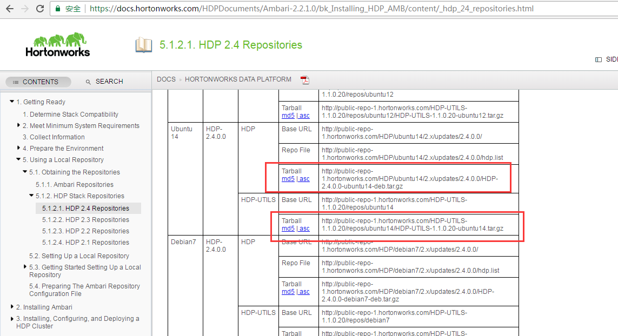The width and height of the screenshot is (618, 336).
Task: Reload the page with refresh icon
Action: (40, 8)
